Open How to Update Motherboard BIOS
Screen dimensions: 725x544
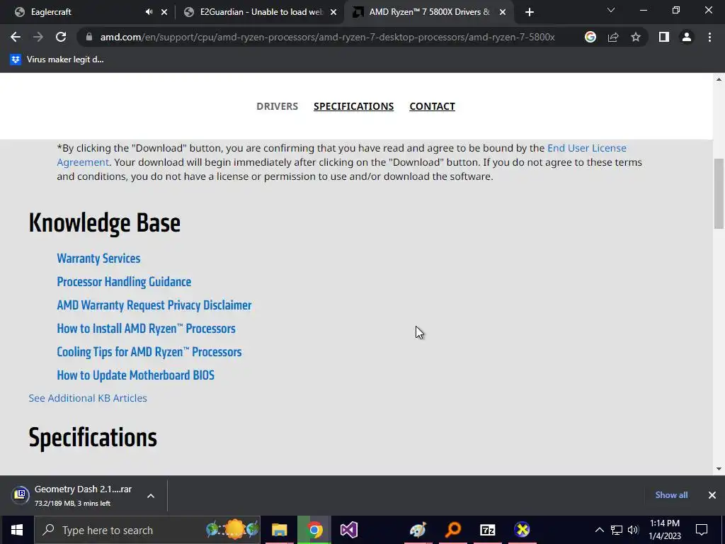(135, 375)
